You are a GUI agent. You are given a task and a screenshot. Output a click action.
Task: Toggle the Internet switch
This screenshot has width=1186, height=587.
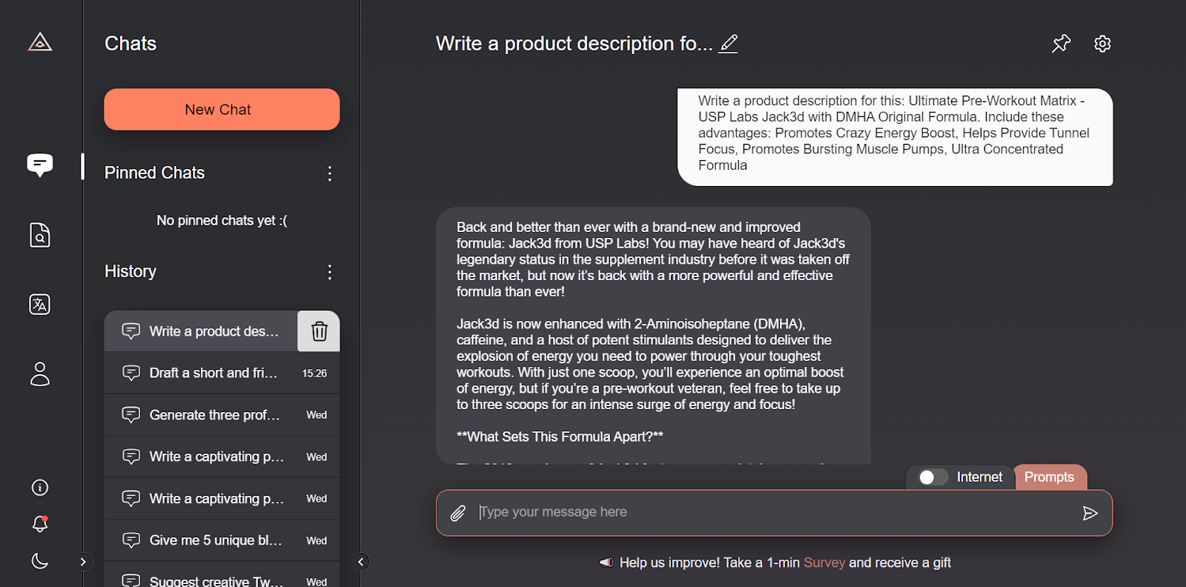click(x=932, y=477)
